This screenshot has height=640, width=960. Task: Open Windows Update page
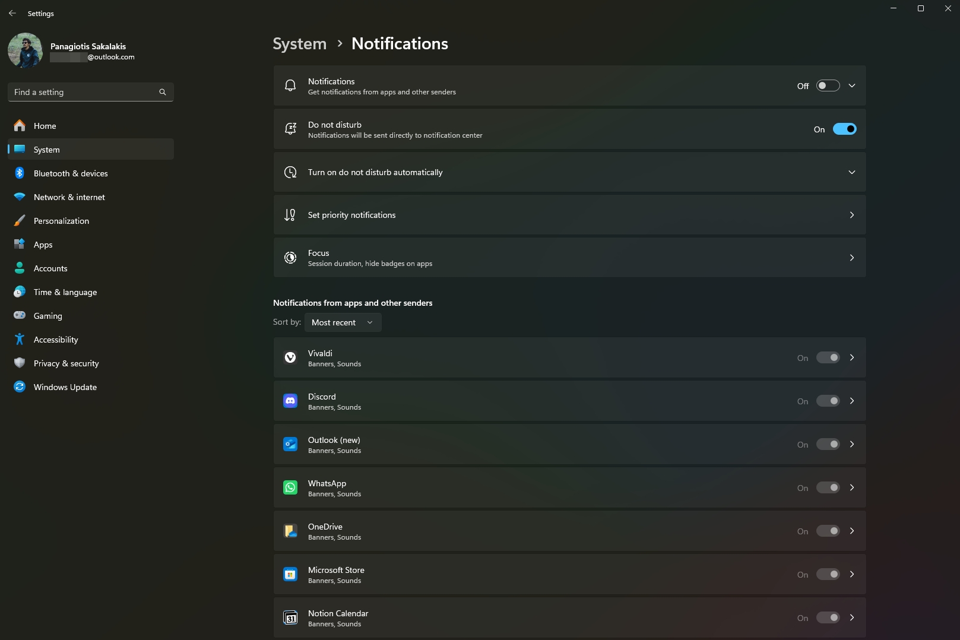(91, 386)
